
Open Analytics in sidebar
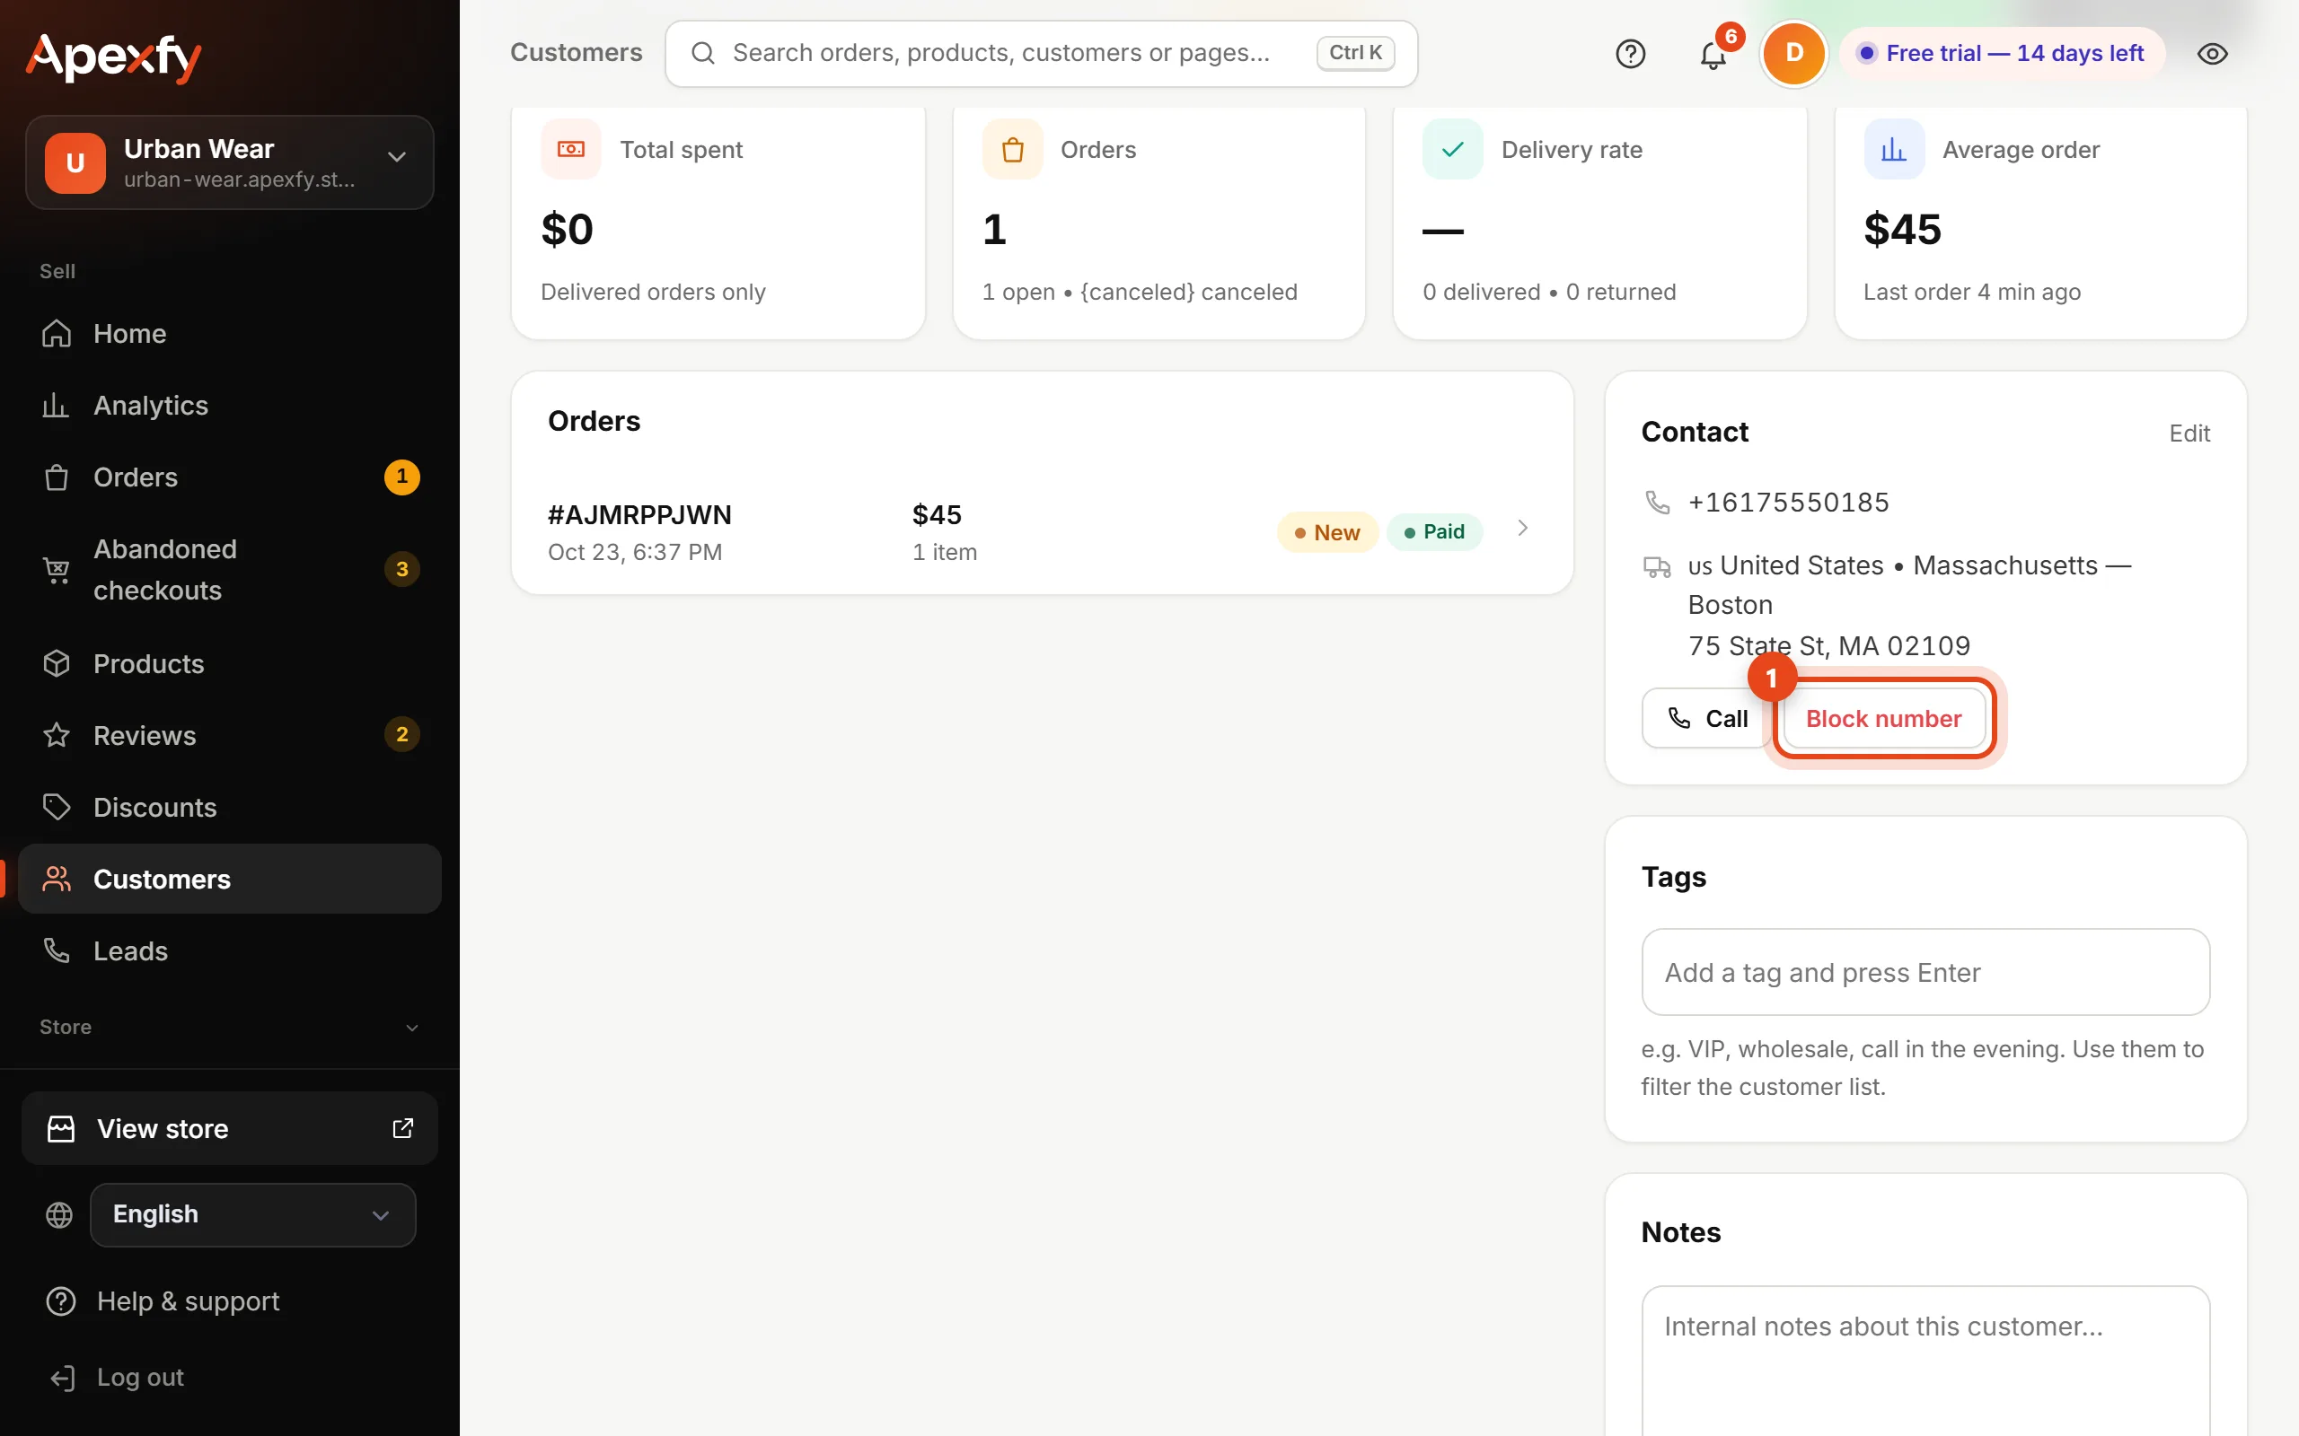230,406
